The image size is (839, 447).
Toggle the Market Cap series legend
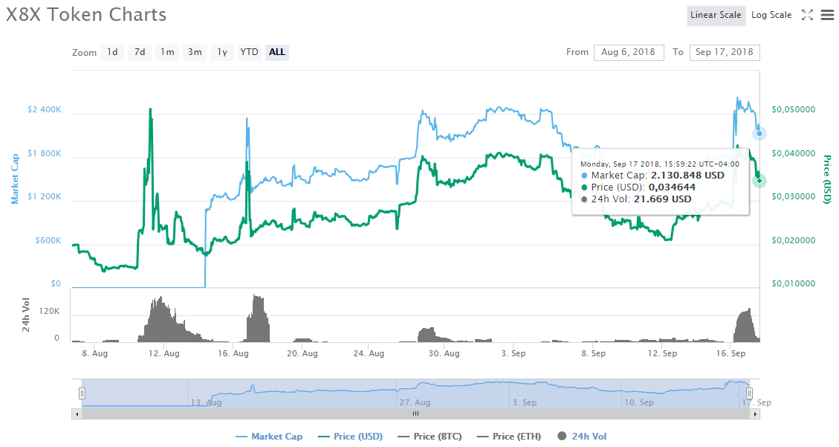click(269, 437)
